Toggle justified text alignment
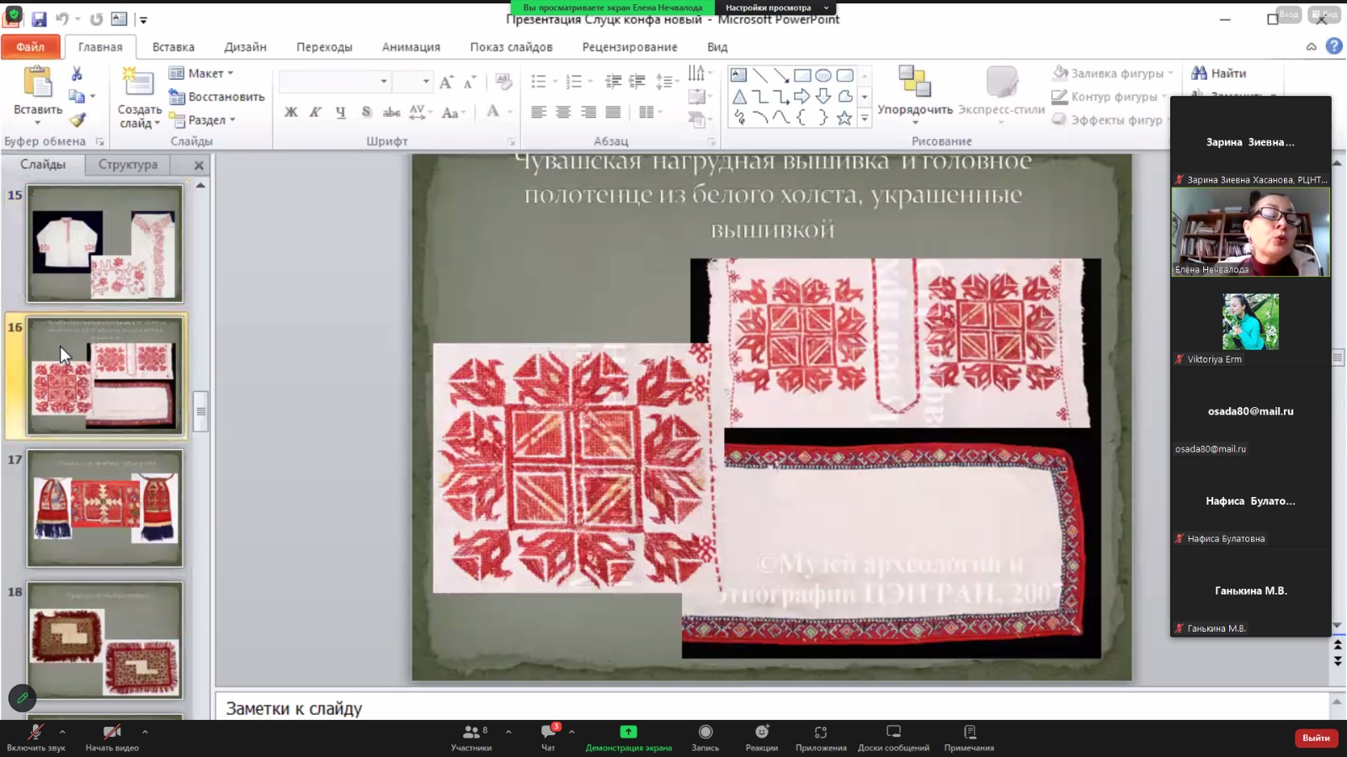This screenshot has height=757, width=1347. (613, 112)
